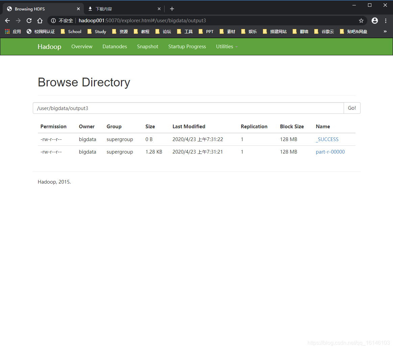
Task: Click the Hadoop brand link
Action: click(49, 47)
